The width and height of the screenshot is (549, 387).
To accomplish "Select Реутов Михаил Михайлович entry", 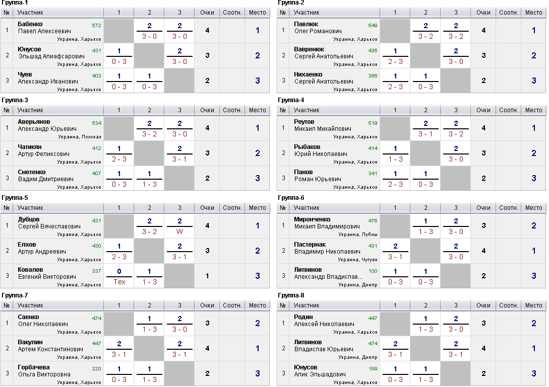I will [323, 125].
